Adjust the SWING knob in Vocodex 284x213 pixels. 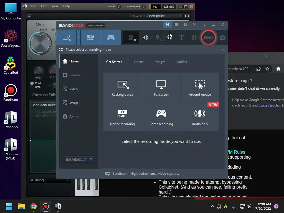(x=119, y=7)
